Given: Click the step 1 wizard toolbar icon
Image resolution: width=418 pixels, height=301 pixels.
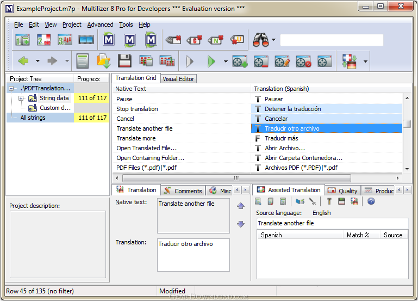Looking at the screenshot, I should point(22,40).
